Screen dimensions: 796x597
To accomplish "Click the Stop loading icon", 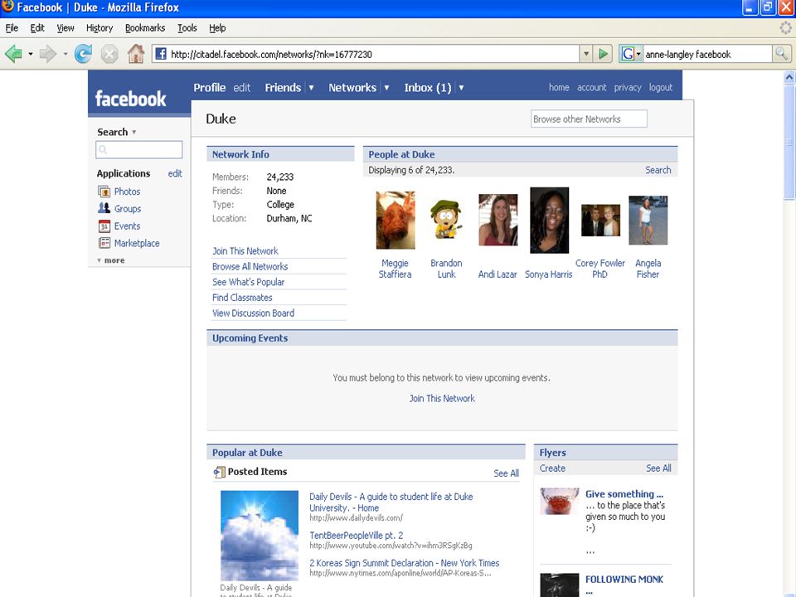I will coord(109,53).
